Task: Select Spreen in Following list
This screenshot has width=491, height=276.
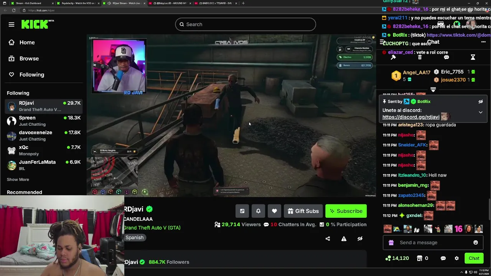Action: (x=44, y=121)
